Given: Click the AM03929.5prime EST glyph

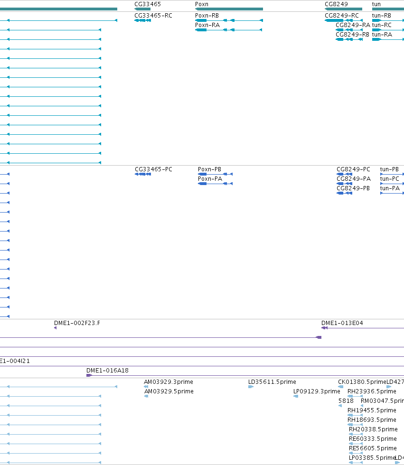Looking at the screenshot, I should tap(146, 396).
